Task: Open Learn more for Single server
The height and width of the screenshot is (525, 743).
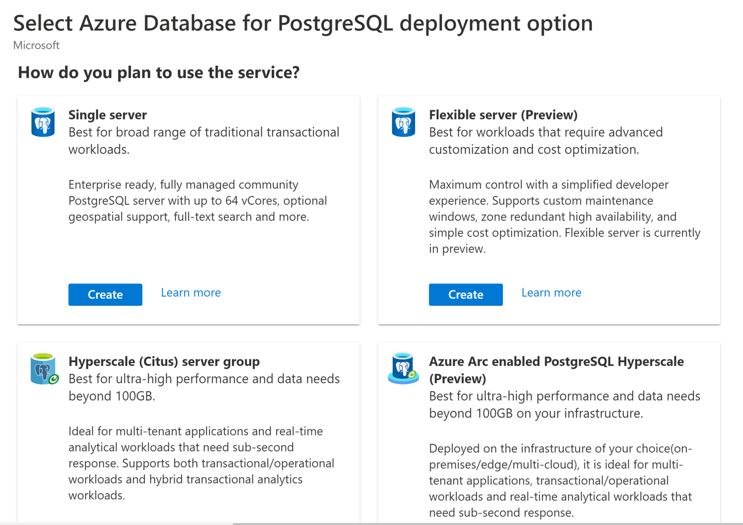Action: tap(191, 292)
